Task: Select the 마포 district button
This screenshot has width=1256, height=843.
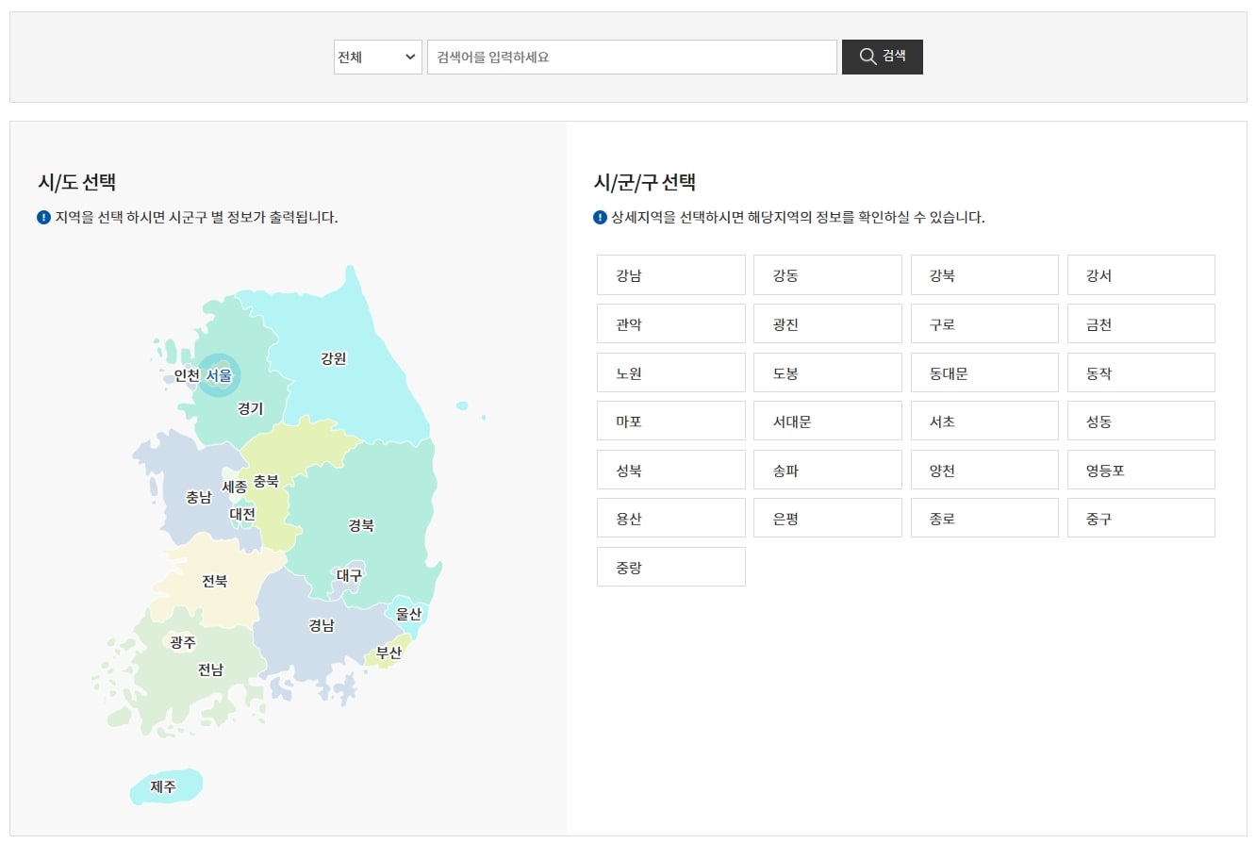Action: coord(671,421)
